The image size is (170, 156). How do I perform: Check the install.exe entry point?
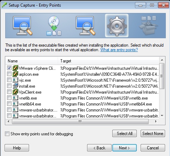(9, 86)
